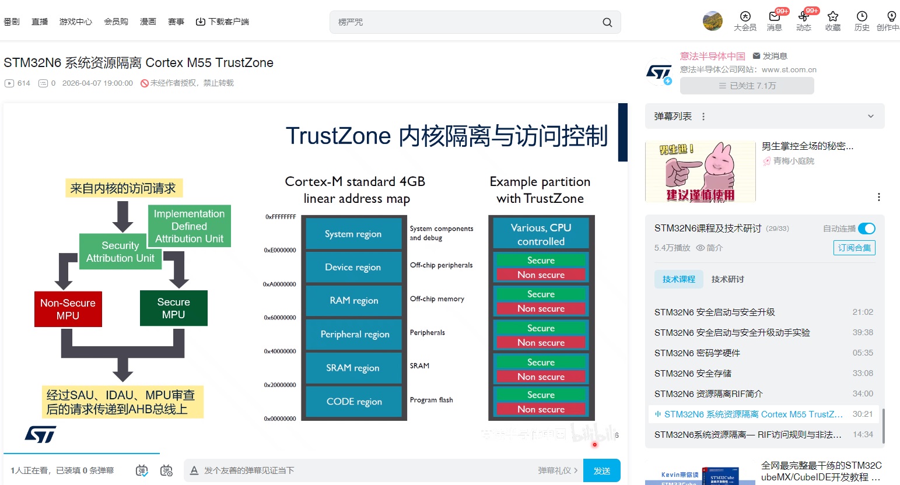Click the 简介 eye icon
Screen dimensions: 900x485
pyautogui.click(x=701, y=248)
